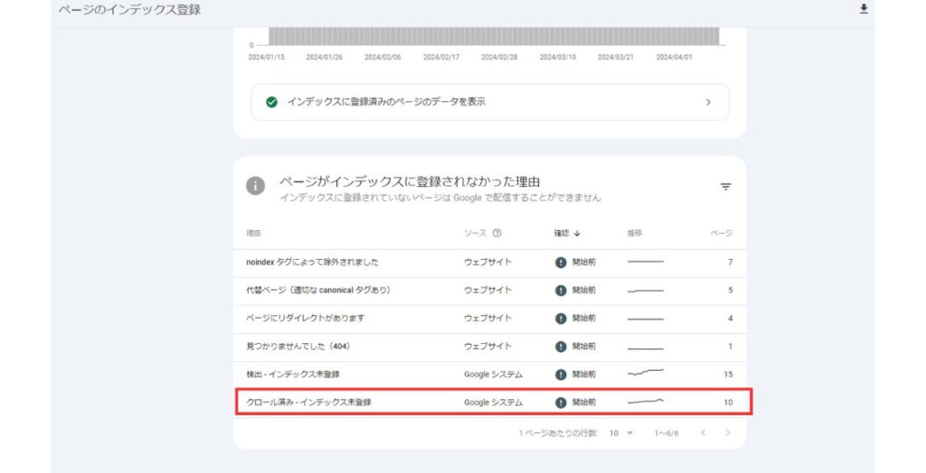This screenshot has width=926, height=473.
Task: Click Google システム in the 検出 row
Action: click(493, 375)
